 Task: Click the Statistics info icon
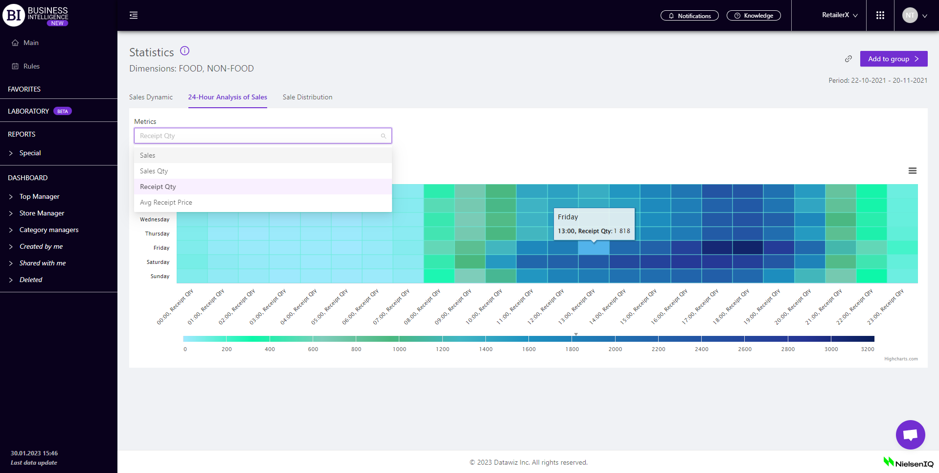(x=184, y=51)
